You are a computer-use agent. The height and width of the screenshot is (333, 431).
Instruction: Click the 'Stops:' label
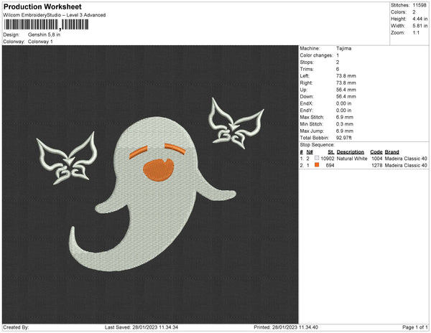(x=307, y=62)
